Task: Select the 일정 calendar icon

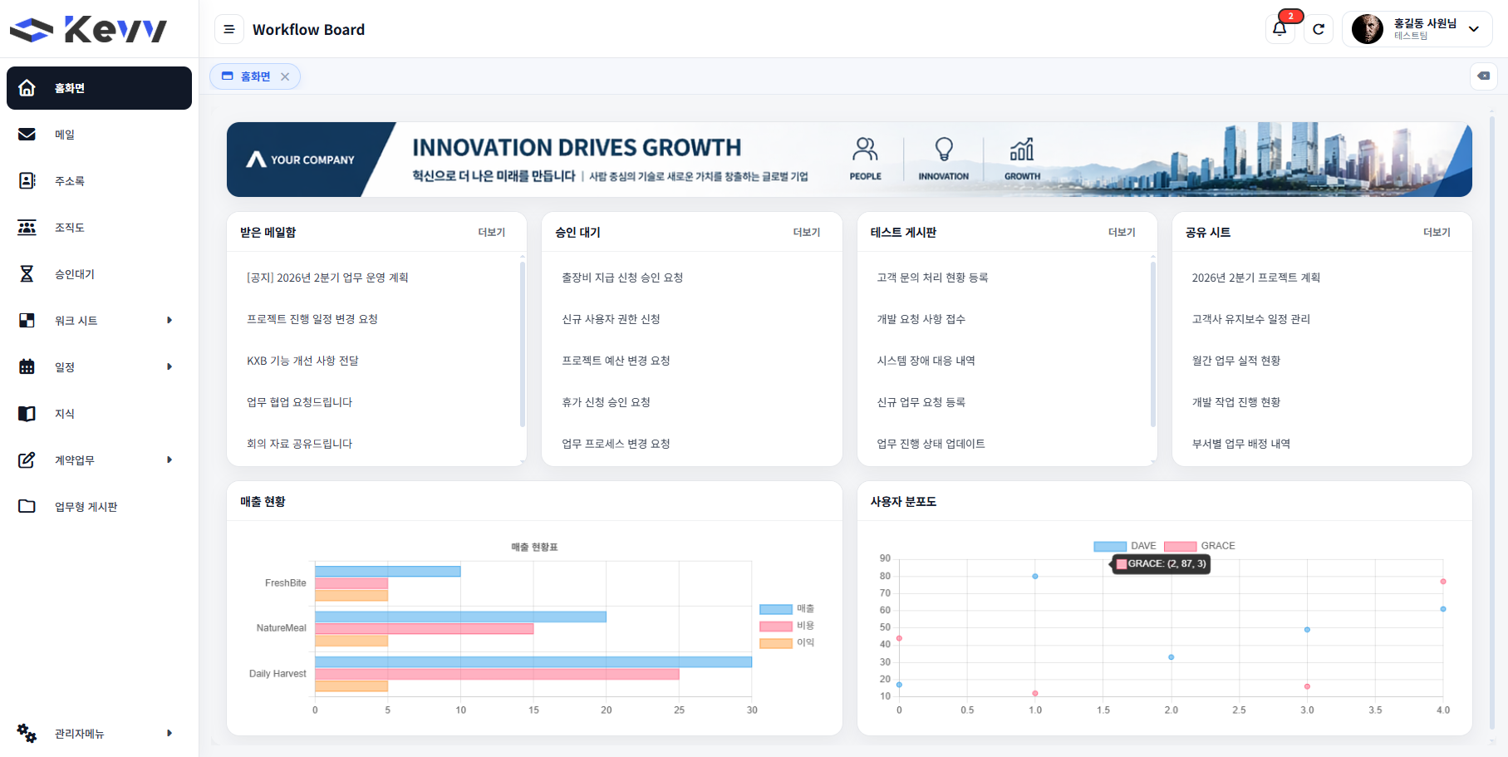Action: click(27, 367)
